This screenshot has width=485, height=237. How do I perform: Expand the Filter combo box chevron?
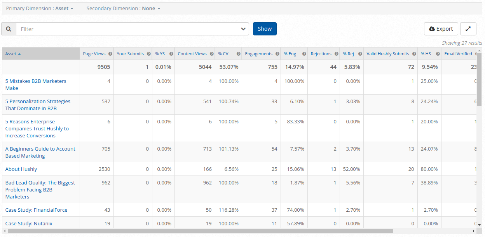pyautogui.click(x=243, y=29)
